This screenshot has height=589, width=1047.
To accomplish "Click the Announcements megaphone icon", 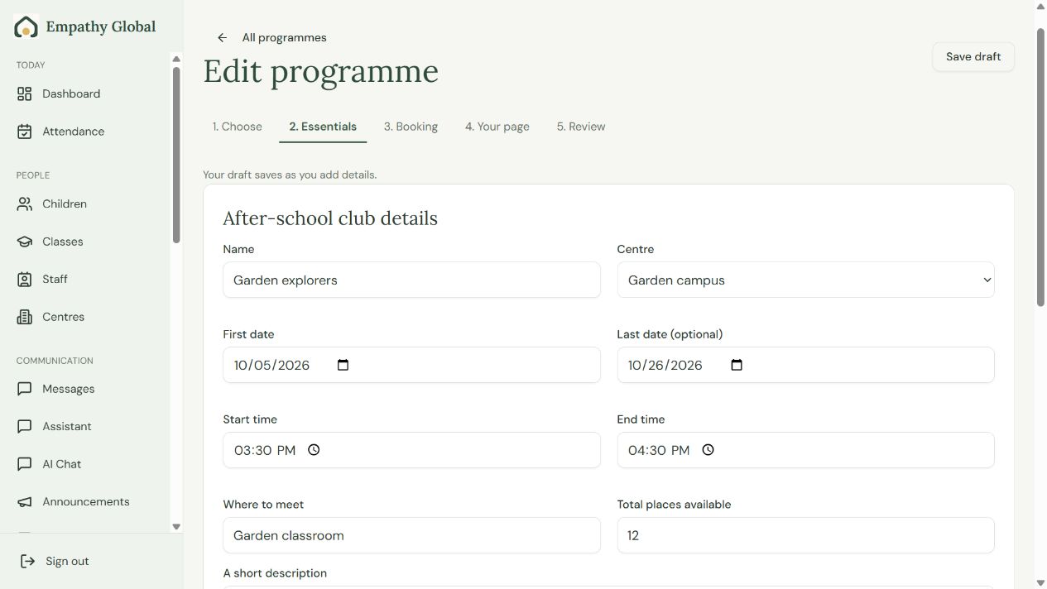I will point(25,502).
